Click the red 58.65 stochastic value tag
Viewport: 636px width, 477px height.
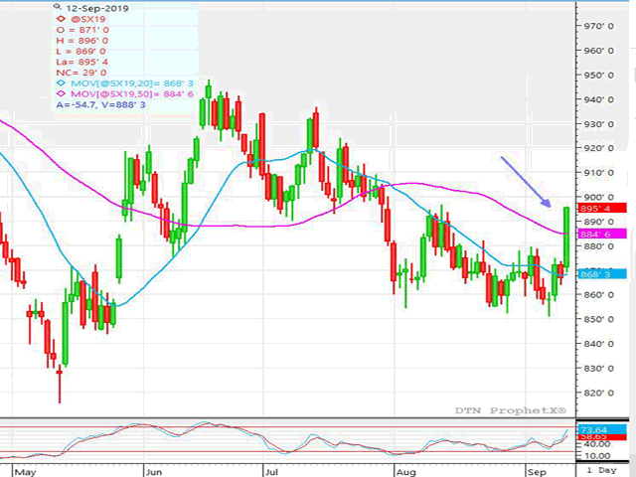coord(602,437)
